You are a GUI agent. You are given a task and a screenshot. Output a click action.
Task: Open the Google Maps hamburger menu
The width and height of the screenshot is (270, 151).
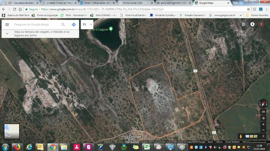tap(7, 25)
